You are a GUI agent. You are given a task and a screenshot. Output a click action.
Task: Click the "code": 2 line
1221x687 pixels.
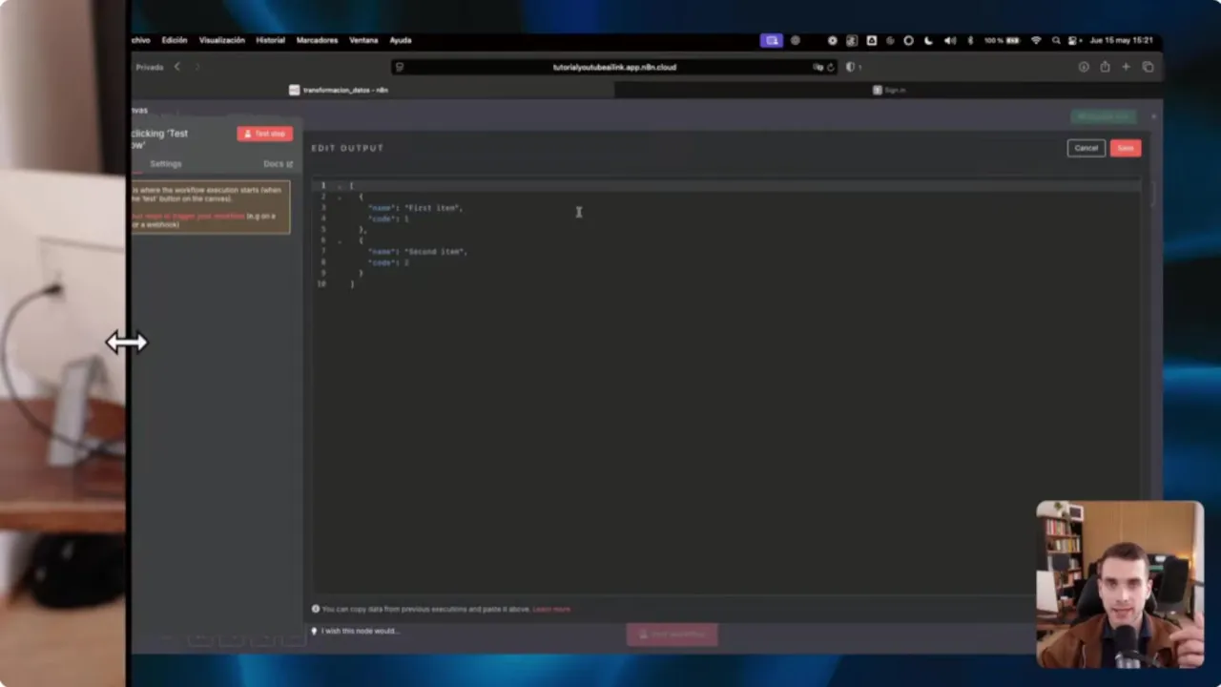[389, 262]
